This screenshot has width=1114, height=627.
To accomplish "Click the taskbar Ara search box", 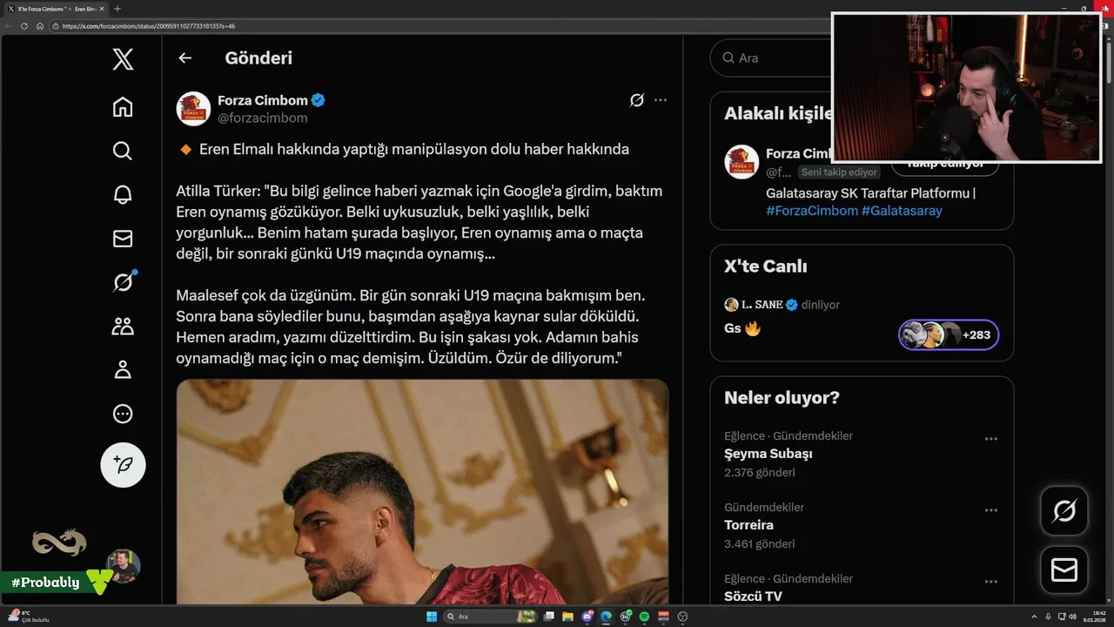I will (491, 617).
